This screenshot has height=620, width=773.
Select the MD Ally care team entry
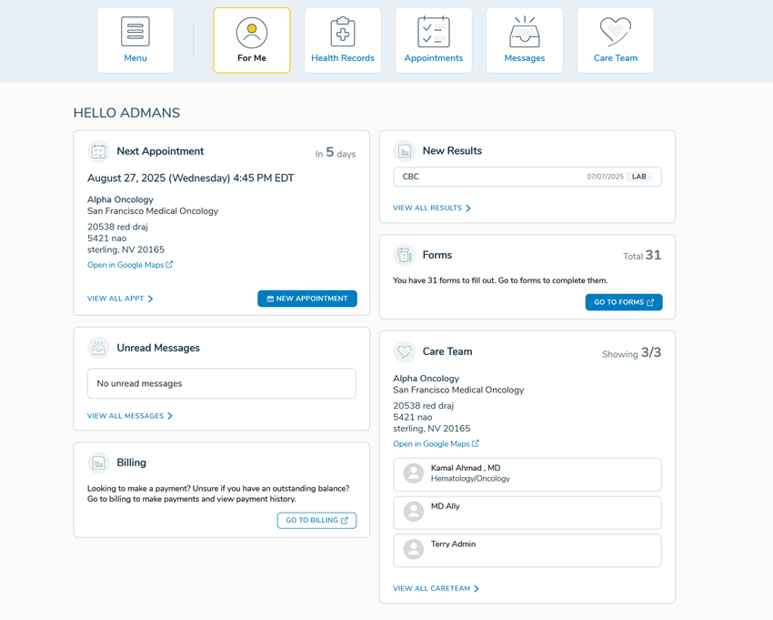[x=527, y=513]
